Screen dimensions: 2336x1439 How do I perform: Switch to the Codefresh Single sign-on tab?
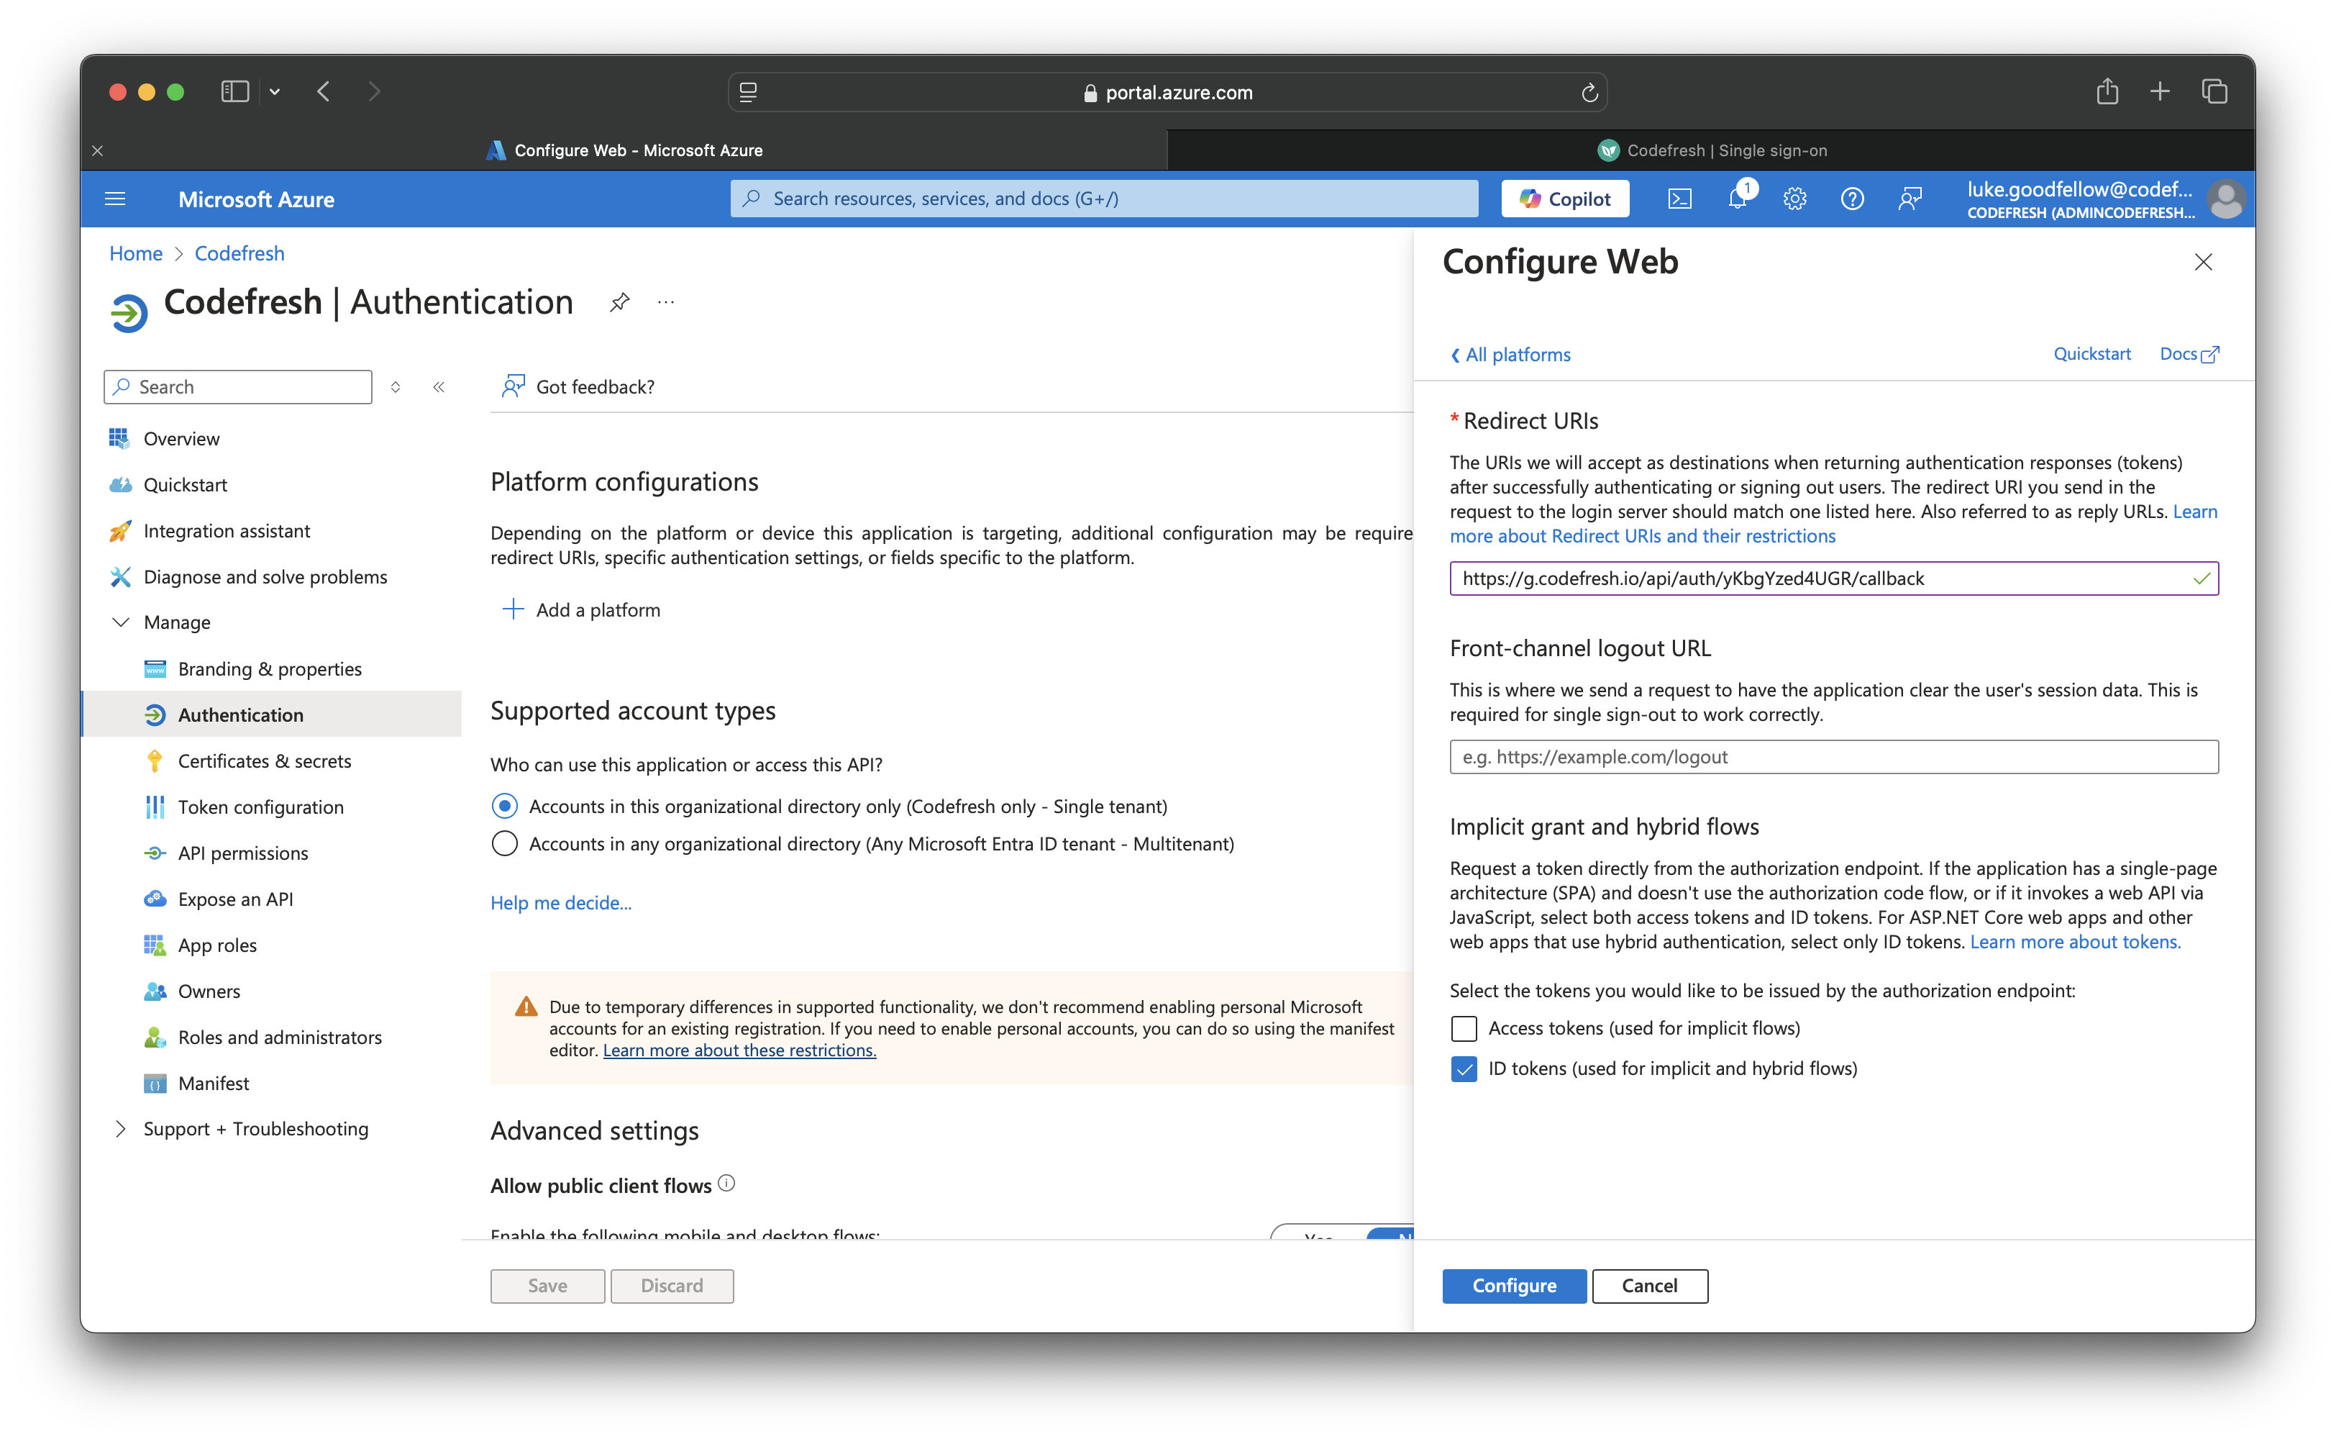click(1710, 150)
